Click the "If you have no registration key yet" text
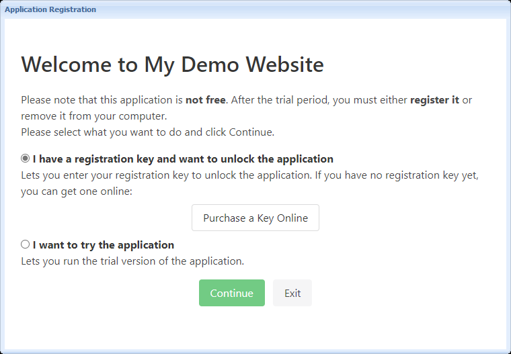The height and width of the screenshot is (354, 511). pyautogui.click(x=402, y=175)
